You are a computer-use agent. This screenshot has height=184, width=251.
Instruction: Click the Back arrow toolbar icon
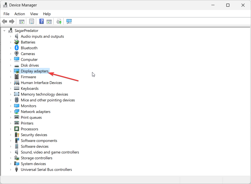coord(4,21)
